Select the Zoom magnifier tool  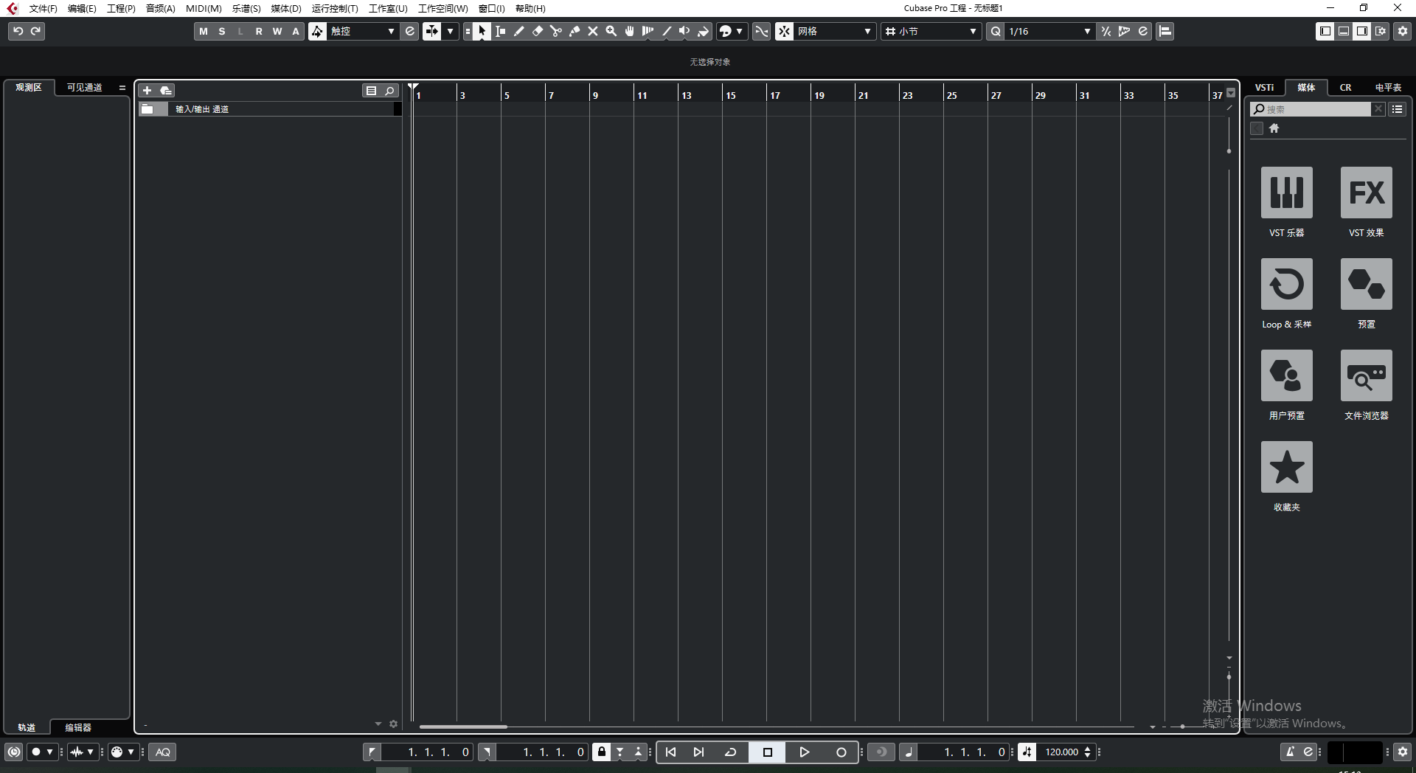(x=611, y=31)
